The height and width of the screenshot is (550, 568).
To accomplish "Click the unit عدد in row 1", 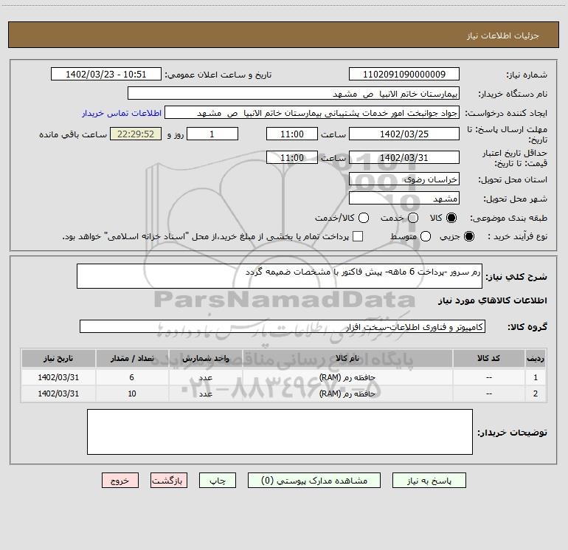I will [x=205, y=377].
